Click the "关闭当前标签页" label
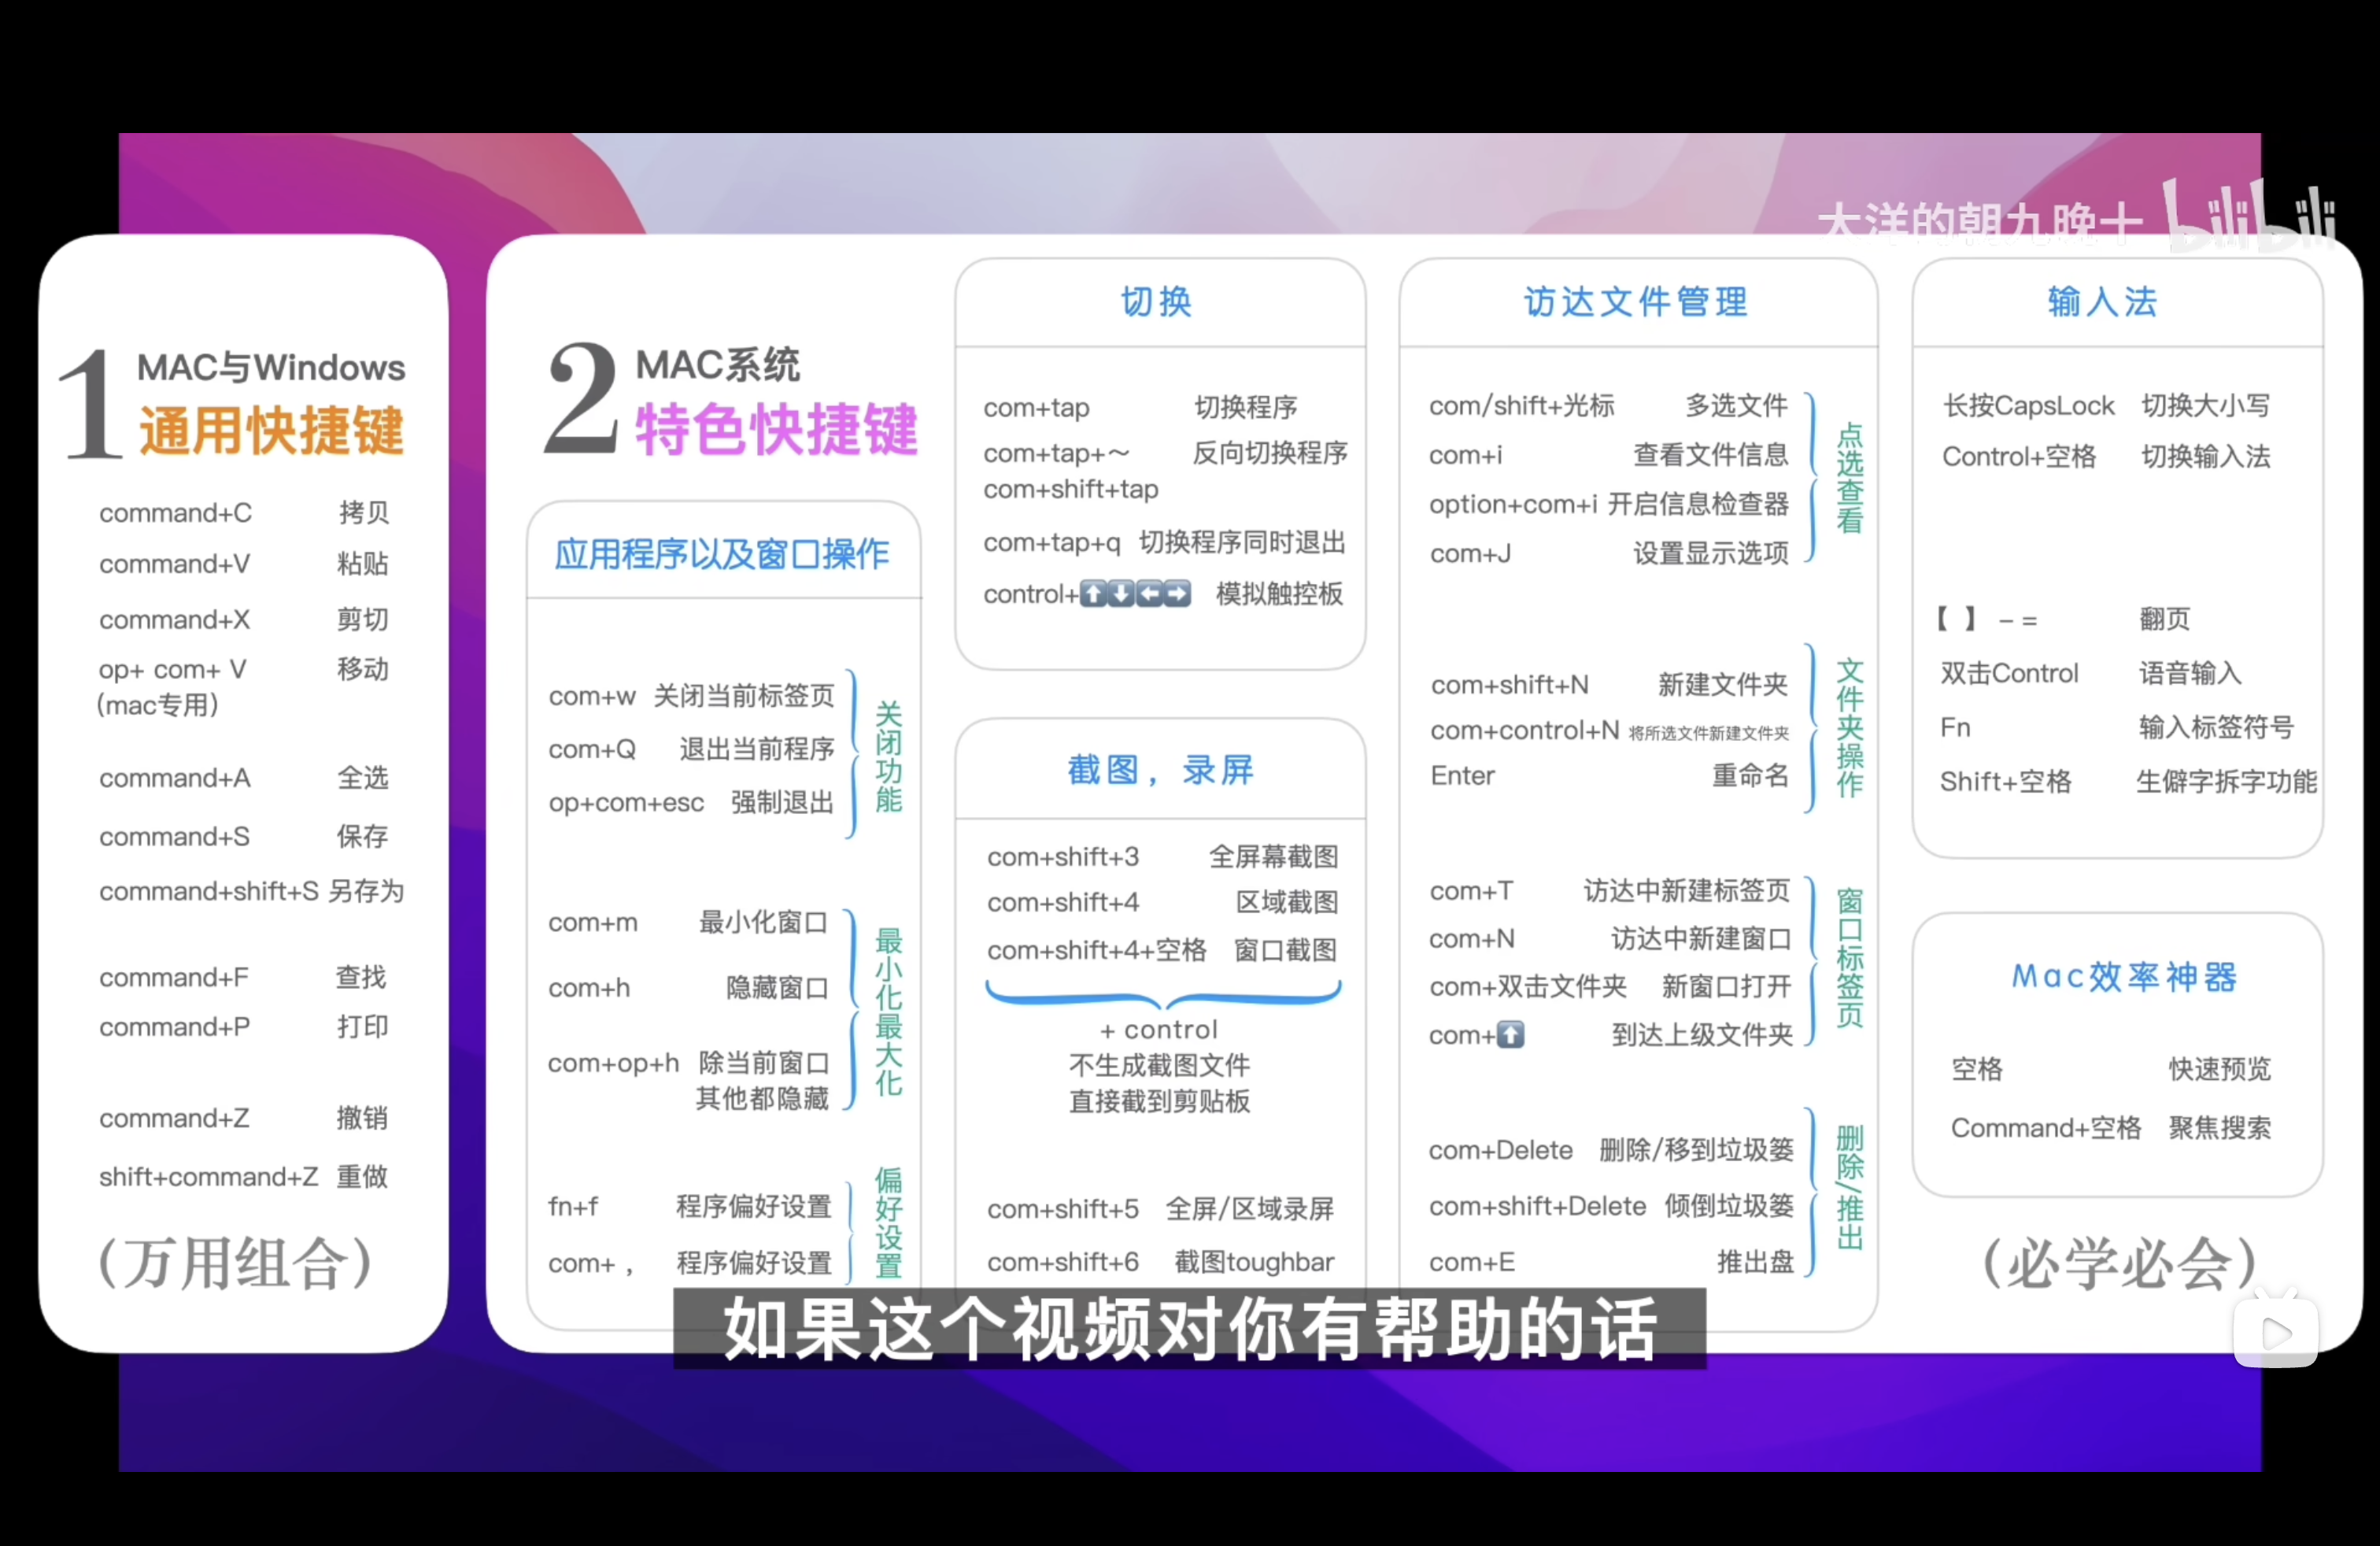The height and width of the screenshot is (1546, 2380). (743, 696)
